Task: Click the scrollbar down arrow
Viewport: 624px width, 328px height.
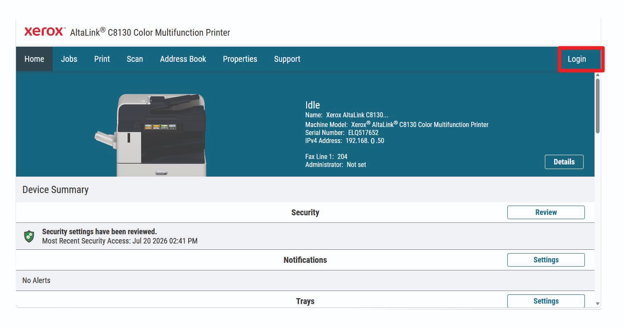Action: click(x=597, y=303)
